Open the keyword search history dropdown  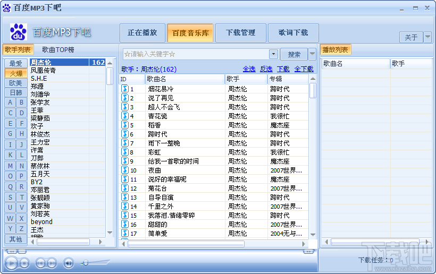pos(274,54)
